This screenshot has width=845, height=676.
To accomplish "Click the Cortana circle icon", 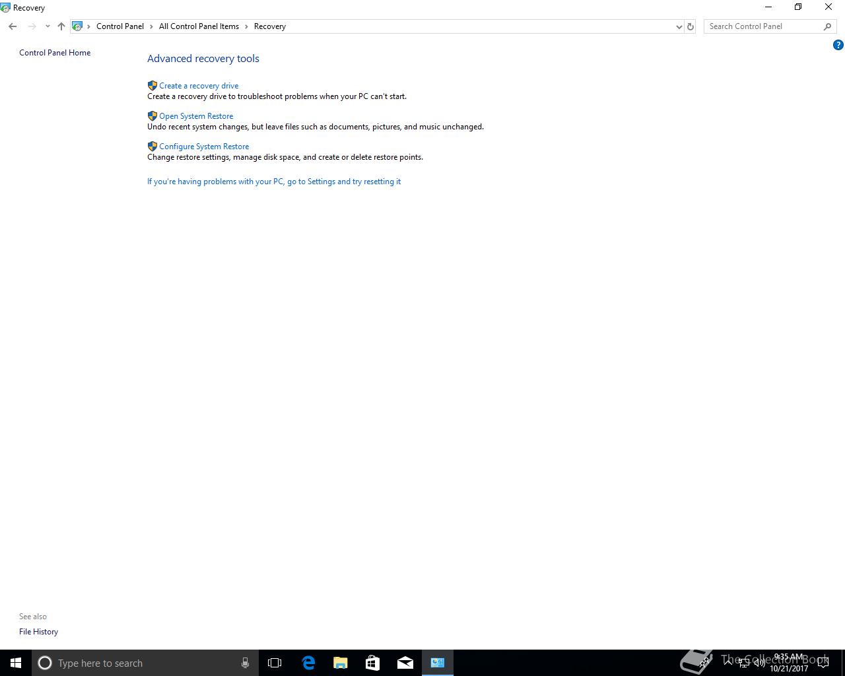I will pos(45,663).
